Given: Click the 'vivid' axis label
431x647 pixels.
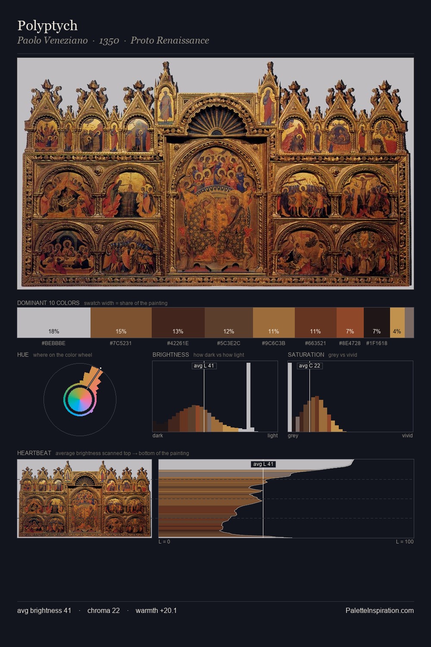Looking at the screenshot, I should click(x=407, y=436).
